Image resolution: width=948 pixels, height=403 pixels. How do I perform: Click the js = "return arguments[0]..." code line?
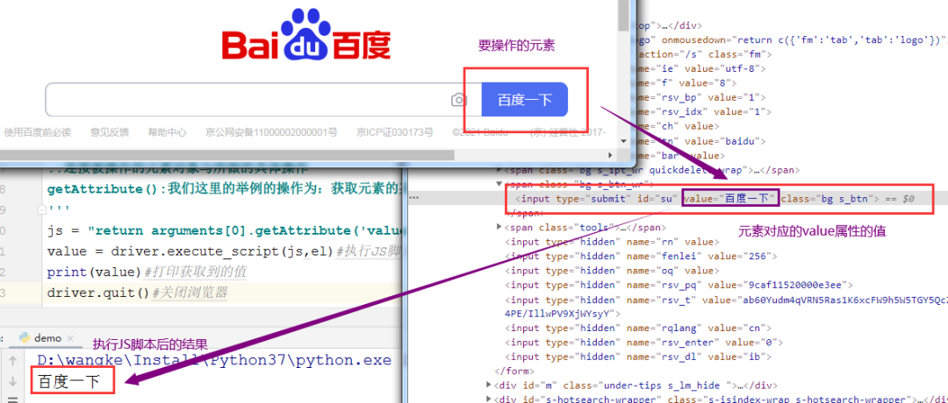pos(224,230)
